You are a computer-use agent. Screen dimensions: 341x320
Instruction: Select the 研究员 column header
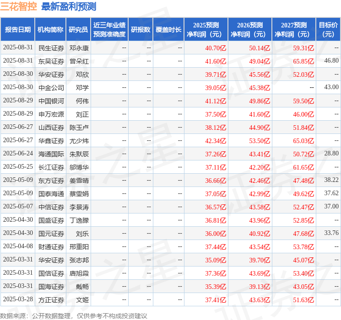tap(78, 30)
